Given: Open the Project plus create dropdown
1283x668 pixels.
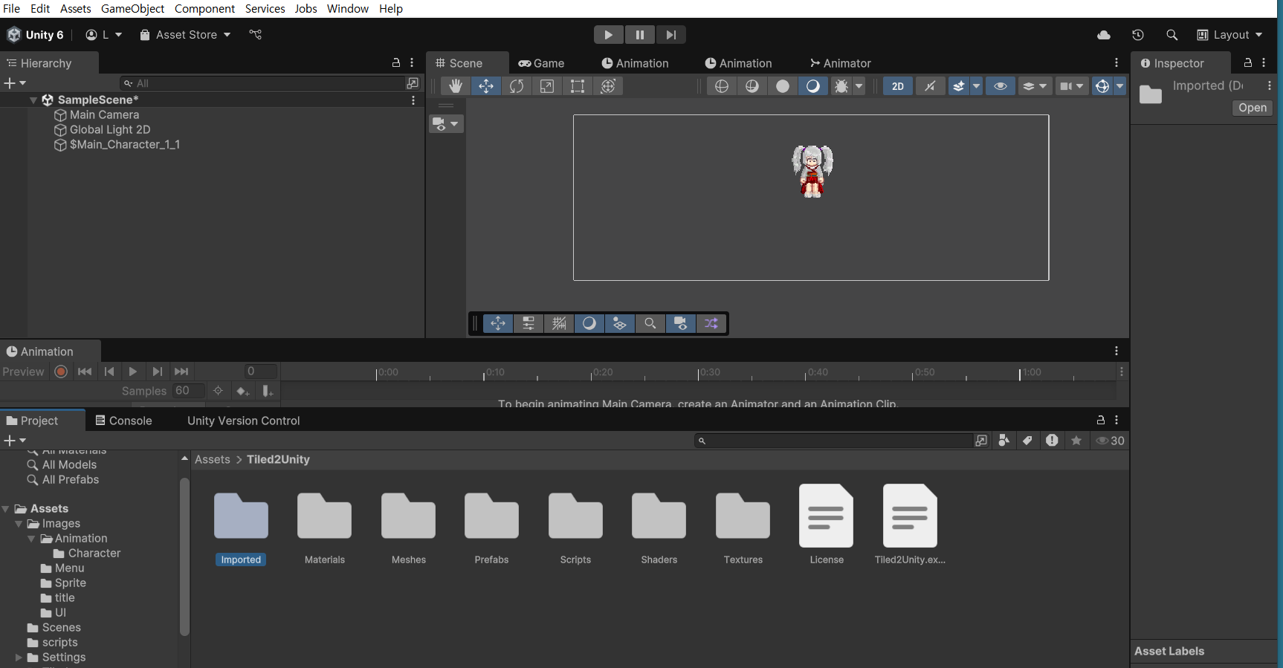Looking at the screenshot, I should point(15,441).
